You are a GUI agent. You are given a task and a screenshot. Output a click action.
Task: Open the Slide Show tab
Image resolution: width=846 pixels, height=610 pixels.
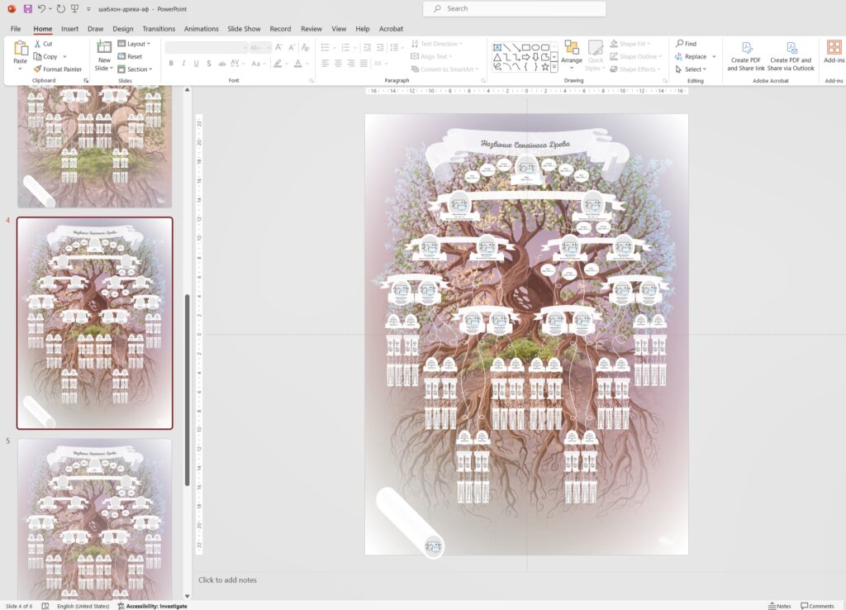pos(244,29)
